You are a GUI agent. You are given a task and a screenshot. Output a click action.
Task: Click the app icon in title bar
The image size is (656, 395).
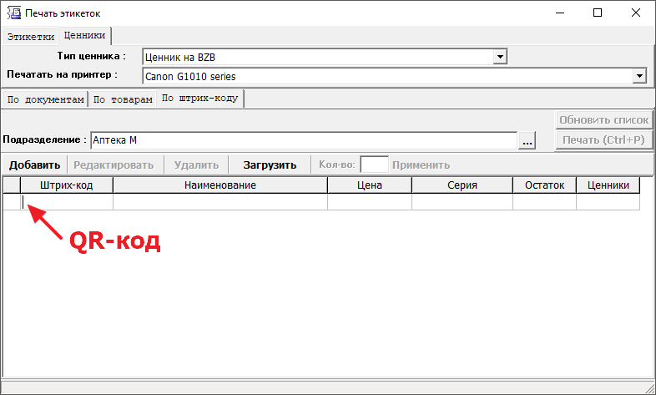[x=13, y=13]
